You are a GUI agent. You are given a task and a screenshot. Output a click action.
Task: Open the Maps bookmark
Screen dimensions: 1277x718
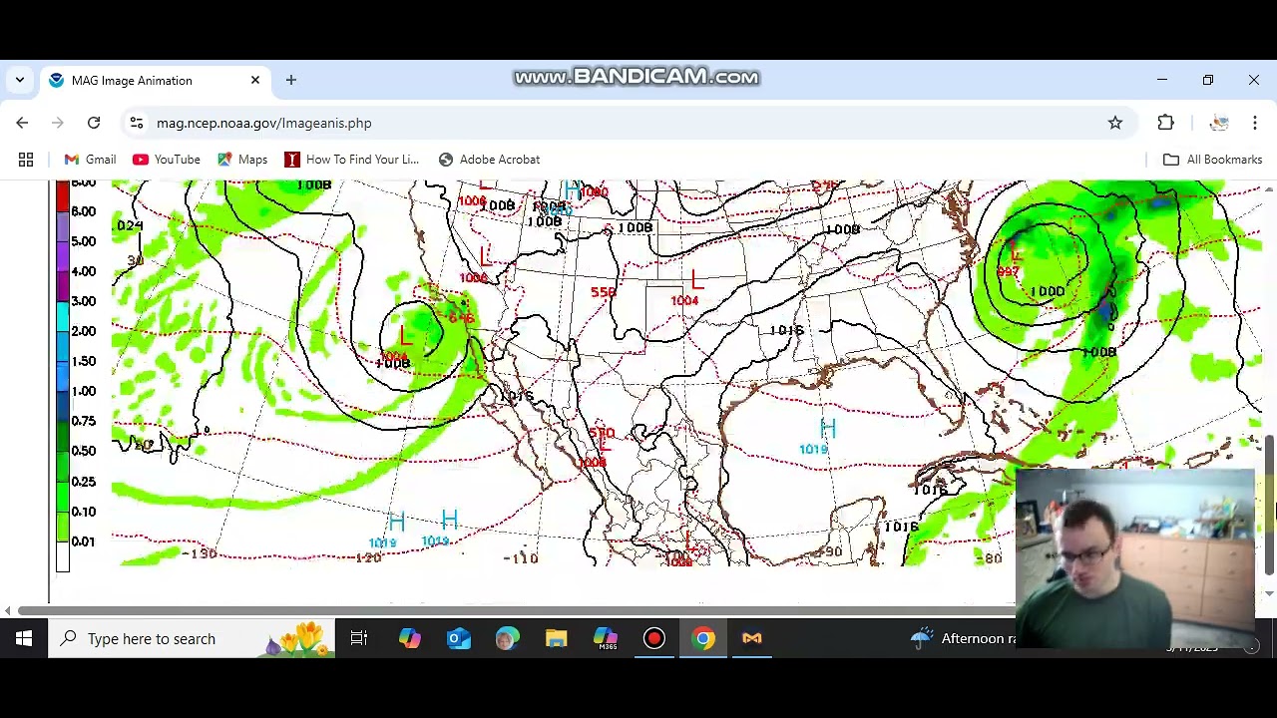tap(242, 160)
